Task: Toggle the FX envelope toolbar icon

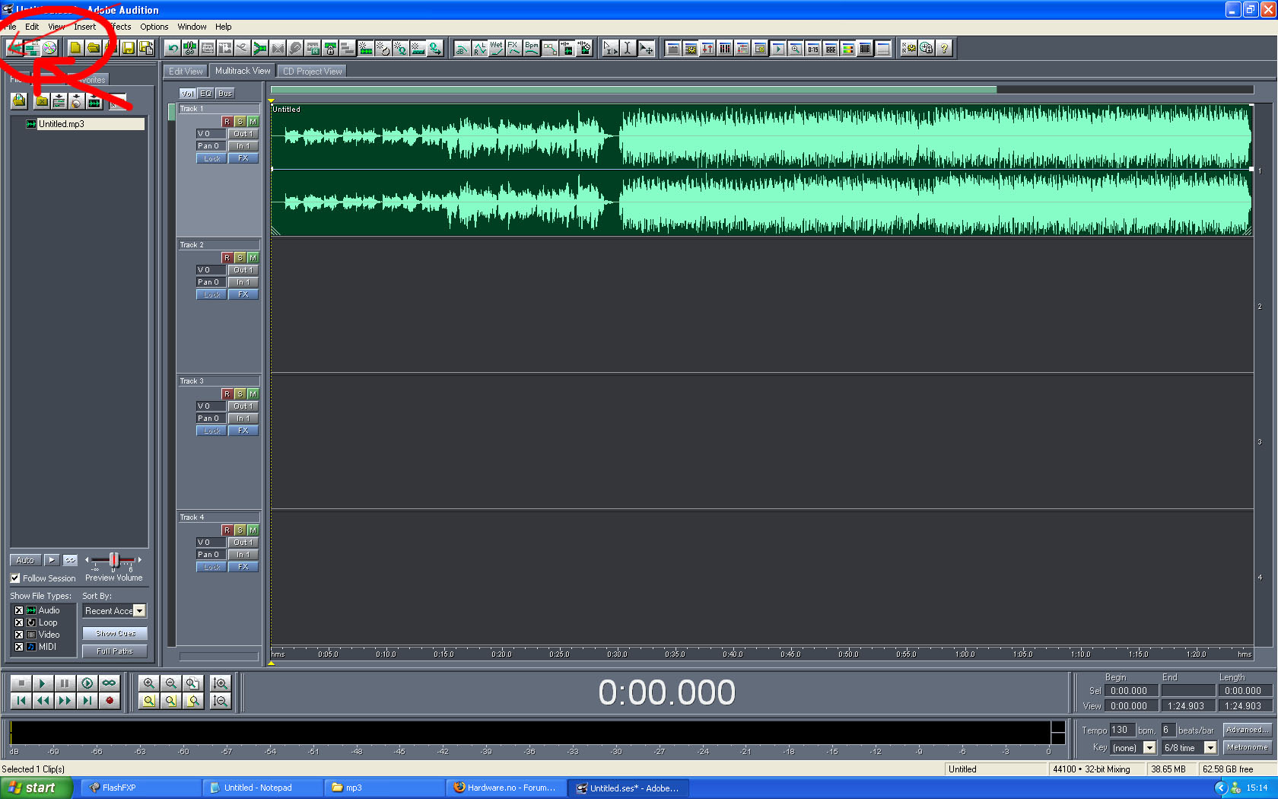Action: tap(514, 48)
